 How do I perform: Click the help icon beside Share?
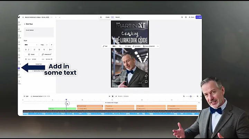(186, 17)
